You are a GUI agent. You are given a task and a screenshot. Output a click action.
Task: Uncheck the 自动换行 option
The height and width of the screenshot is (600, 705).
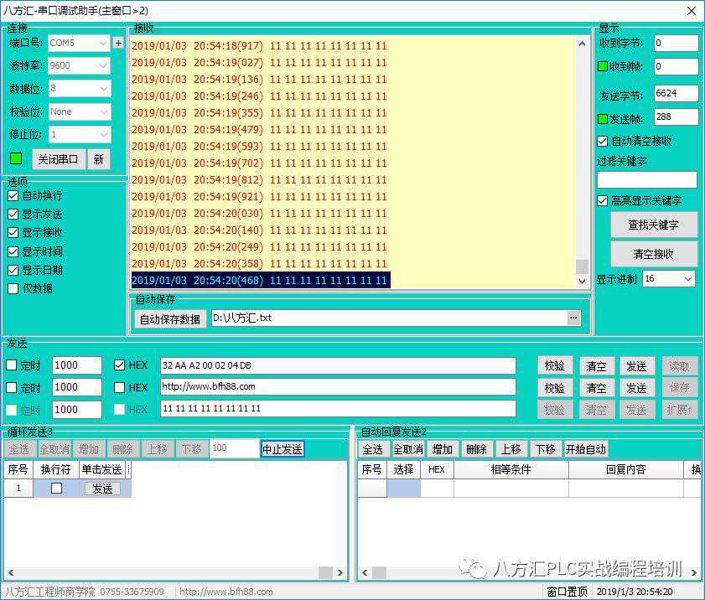coord(13,195)
